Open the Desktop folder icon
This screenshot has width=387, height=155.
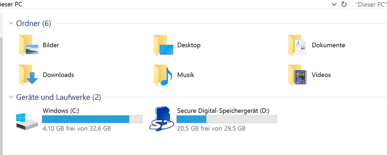coord(163,45)
